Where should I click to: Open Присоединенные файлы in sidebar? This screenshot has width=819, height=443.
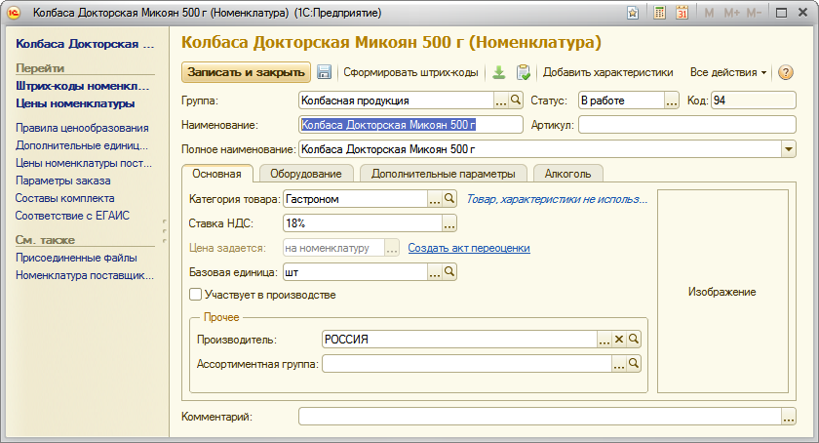click(76, 258)
